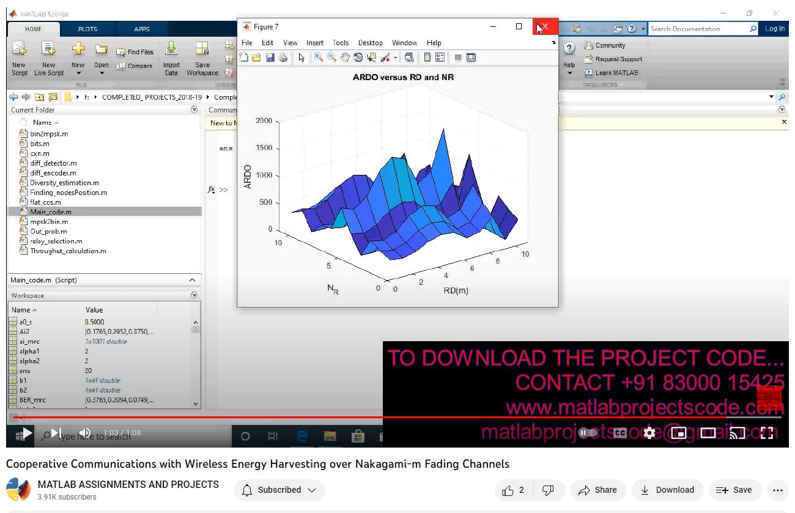Open Window menu in Figure 7

click(404, 43)
